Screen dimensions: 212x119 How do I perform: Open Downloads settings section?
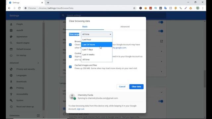(21, 82)
